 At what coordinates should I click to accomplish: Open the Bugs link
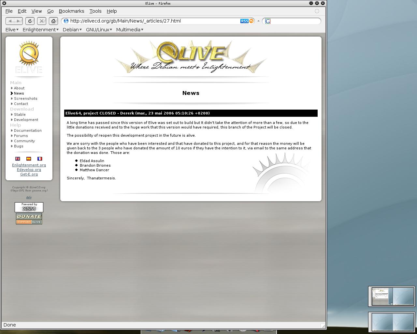19,146
